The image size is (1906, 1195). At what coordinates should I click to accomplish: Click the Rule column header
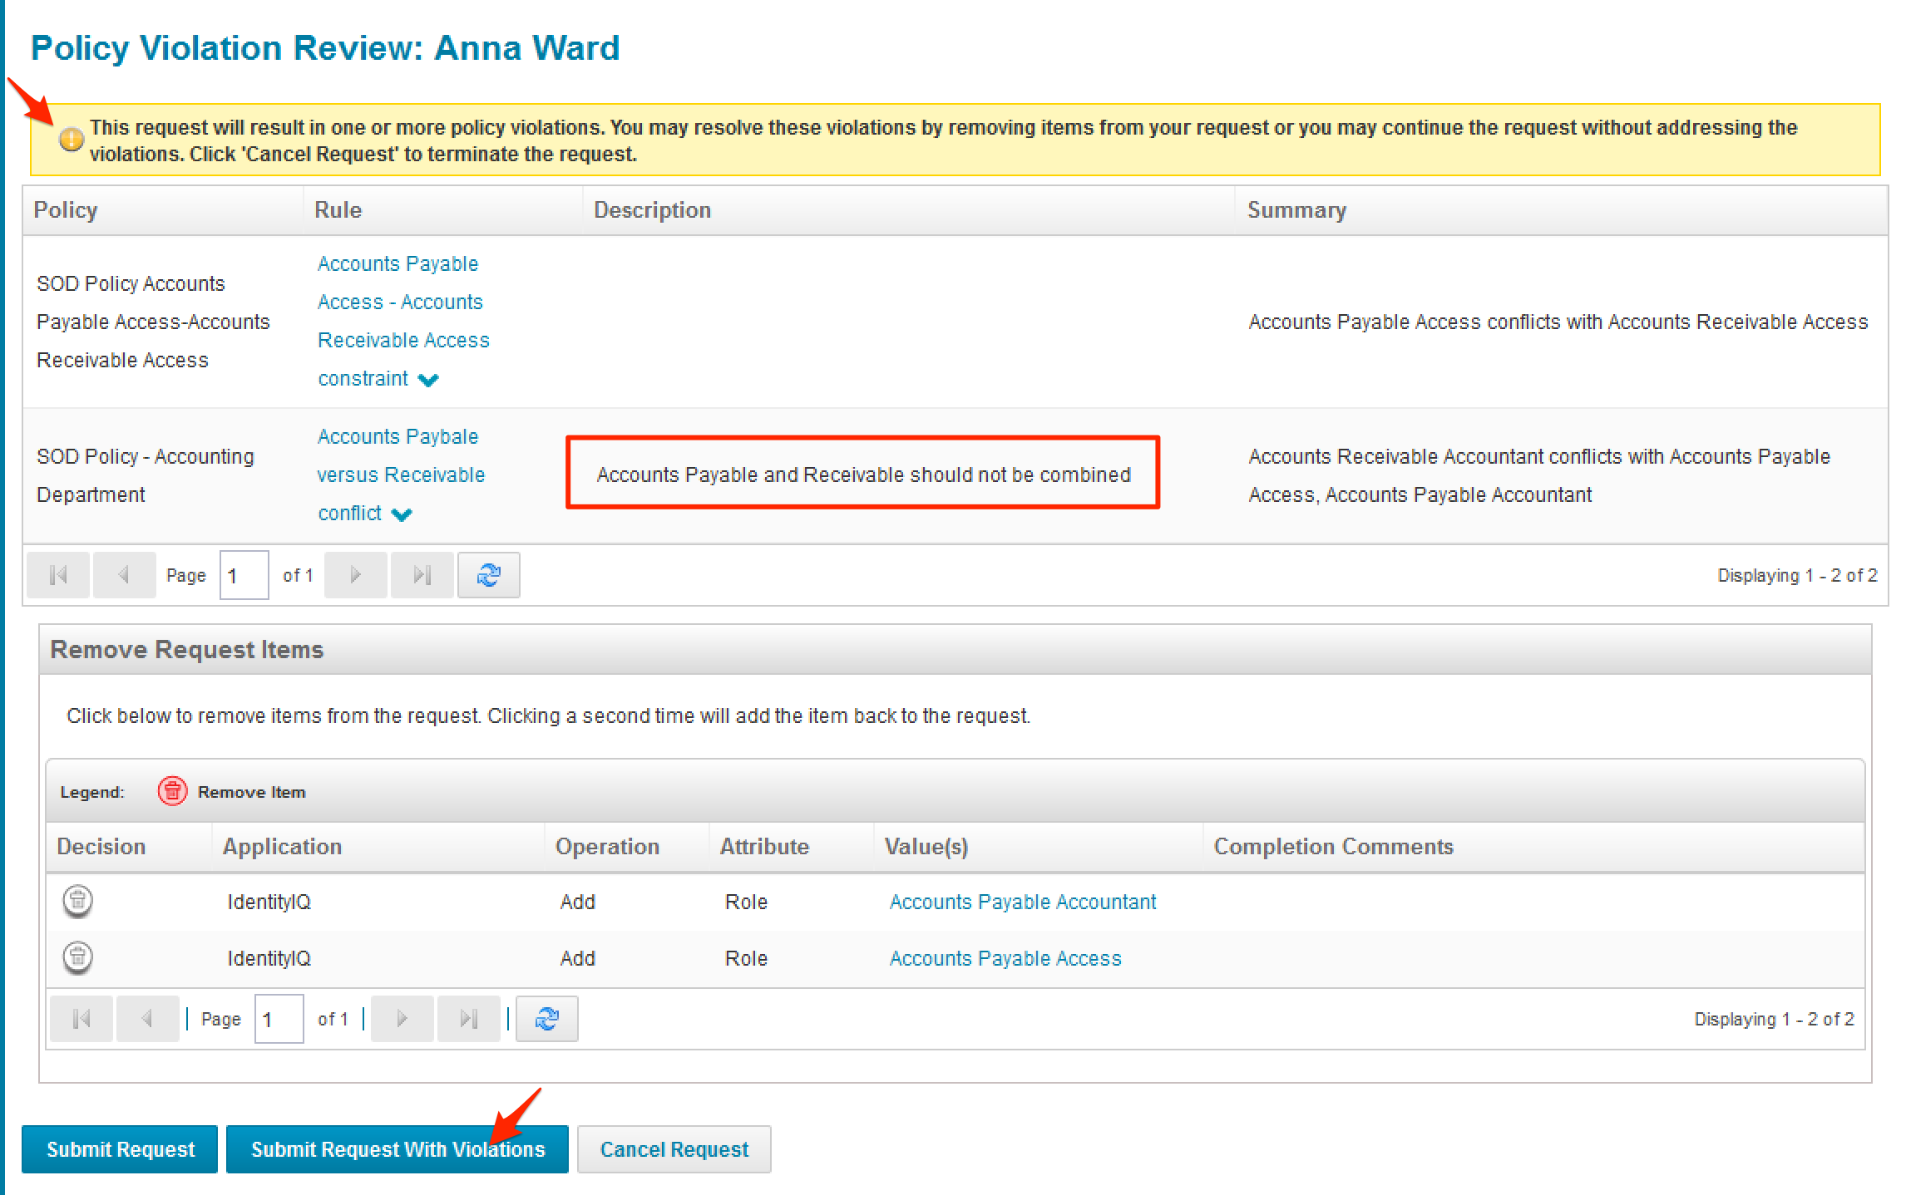tap(443, 210)
